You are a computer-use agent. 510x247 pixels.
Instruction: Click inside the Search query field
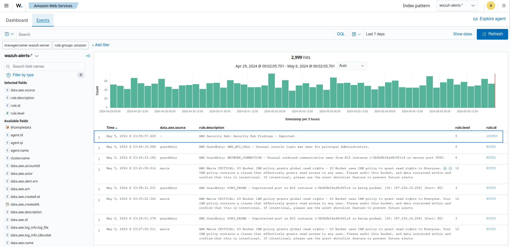pyautogui.click(x=106, y=34)
